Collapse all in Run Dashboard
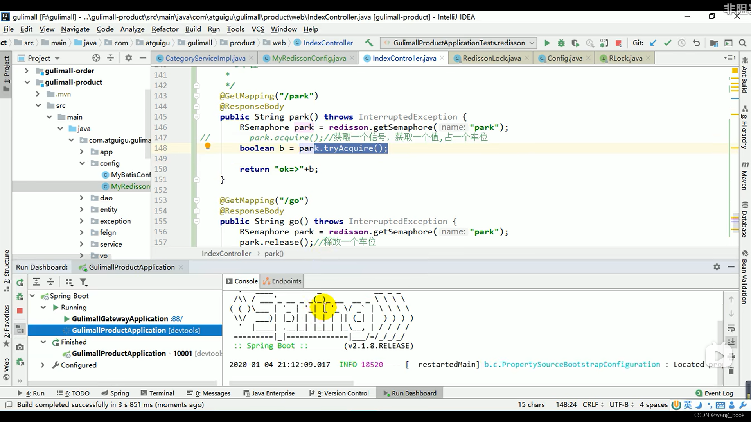 click(50, 282)
